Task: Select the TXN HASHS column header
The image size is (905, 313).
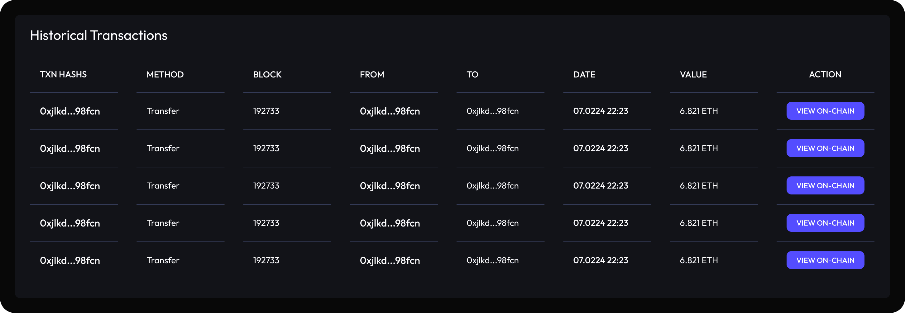Action: point(63,74)
